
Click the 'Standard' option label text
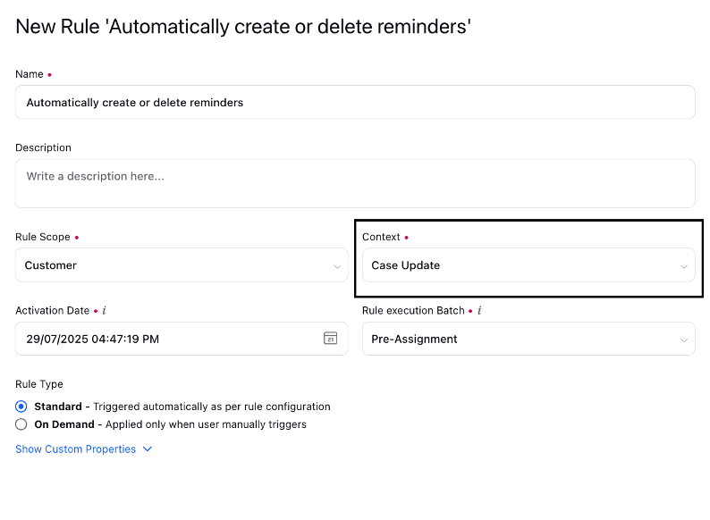[x=58, y=407]
